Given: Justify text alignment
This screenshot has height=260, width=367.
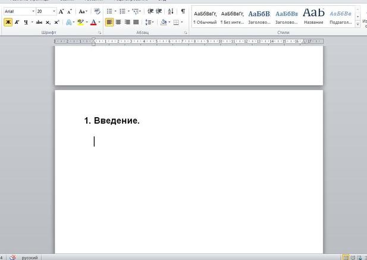Looking at the screenshot, I should tap(136, 22).
